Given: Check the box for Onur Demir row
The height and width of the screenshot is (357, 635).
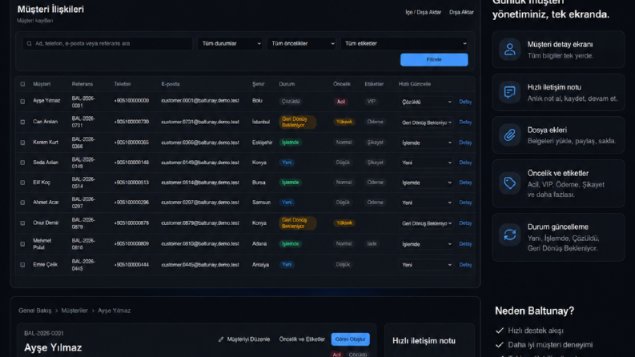Looking at the screenshot, I should 22,223.
